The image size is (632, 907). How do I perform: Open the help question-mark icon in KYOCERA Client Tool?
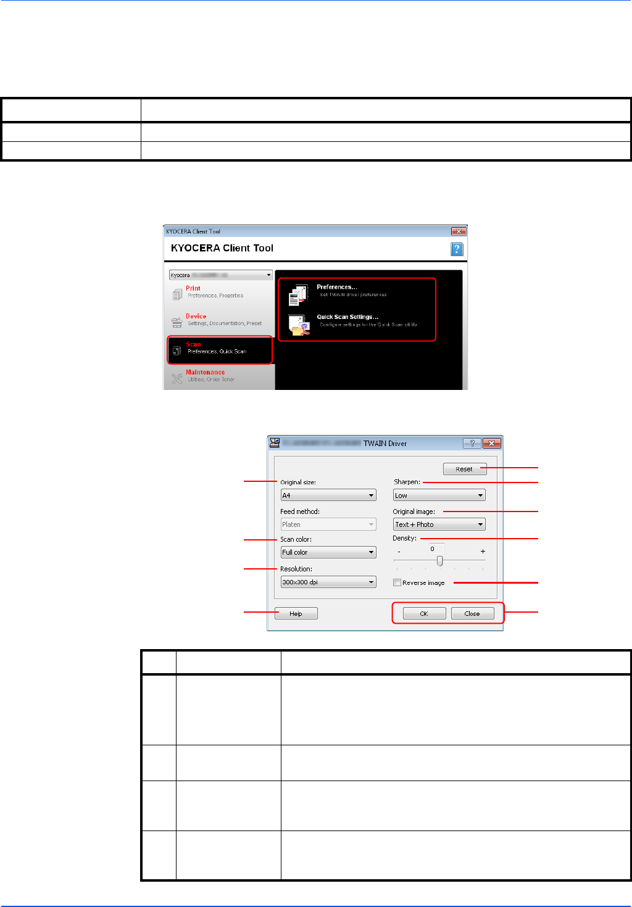pyautogui.click(x=457, y=249)
